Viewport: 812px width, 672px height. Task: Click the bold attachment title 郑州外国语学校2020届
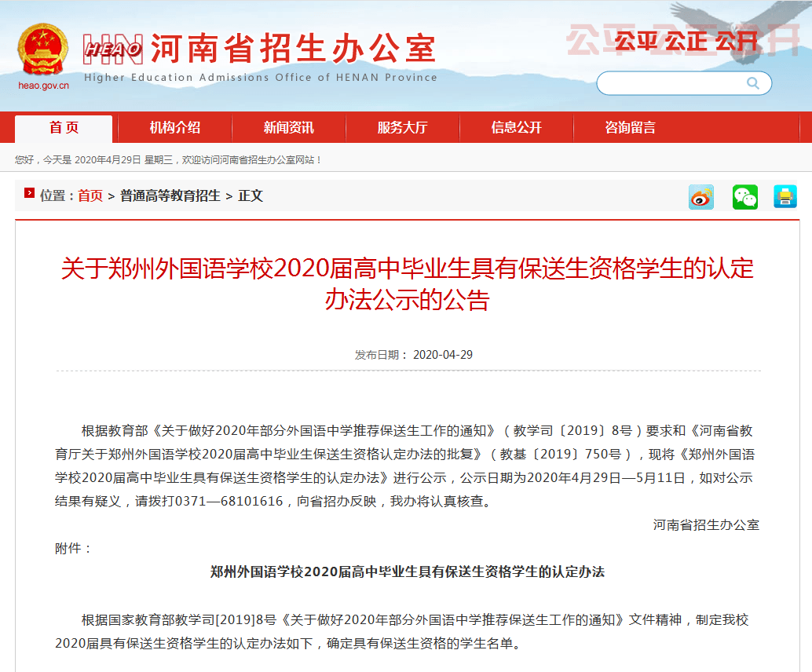click(407, 572)
